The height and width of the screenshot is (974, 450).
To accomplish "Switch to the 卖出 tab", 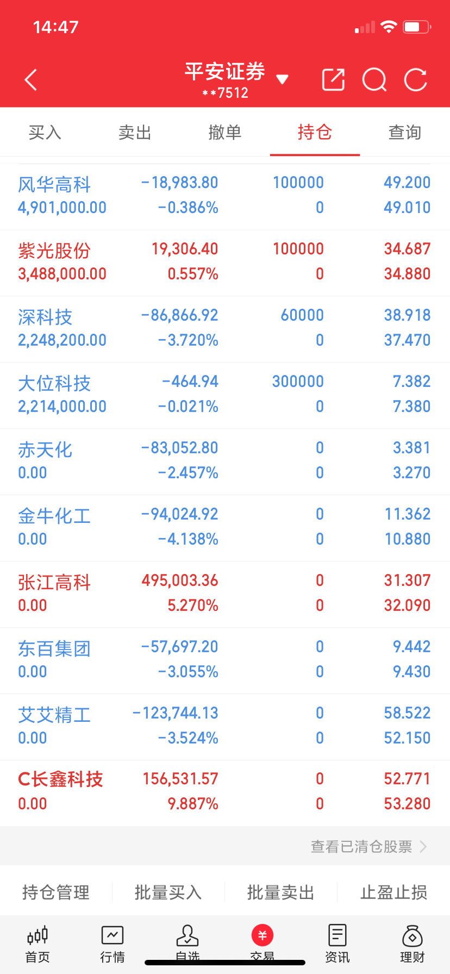I will (x=135, y=132).
